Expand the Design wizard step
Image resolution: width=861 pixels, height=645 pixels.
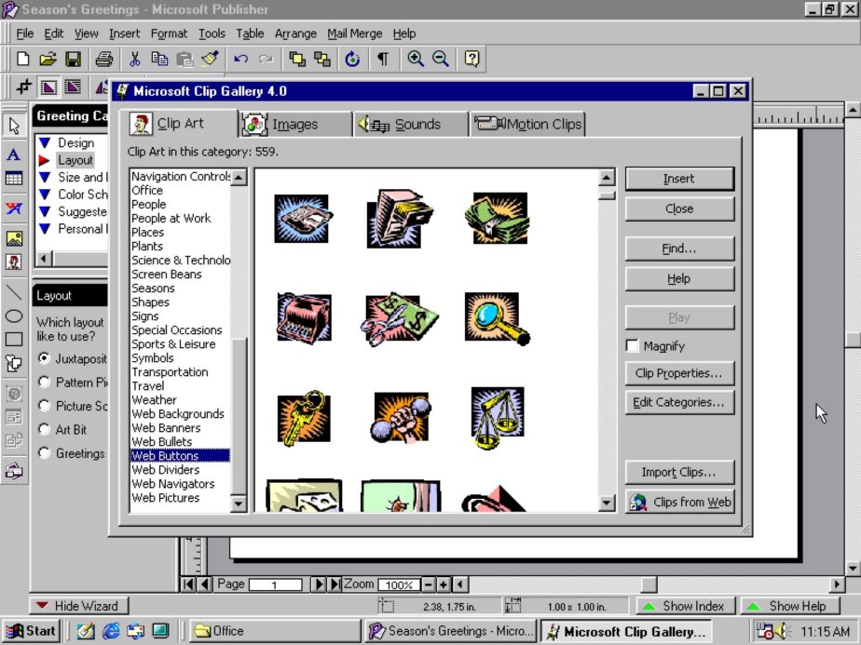coord(45,142)
